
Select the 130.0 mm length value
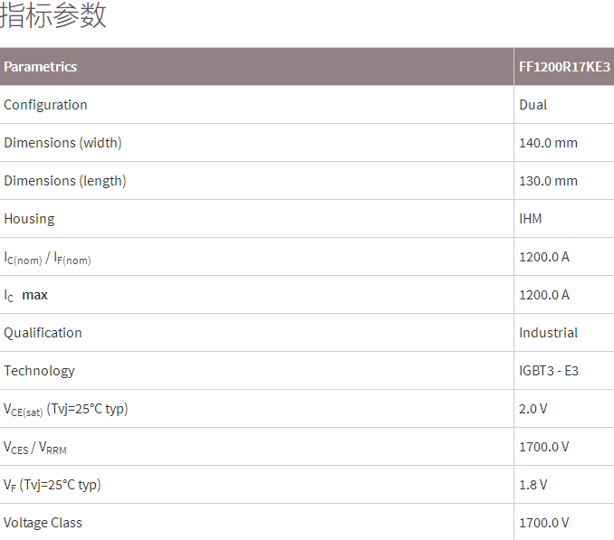click(548, 181)
